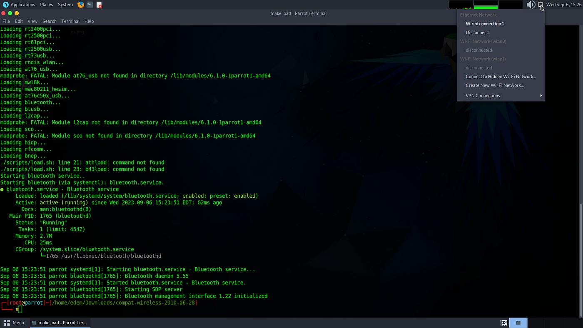The image size is (583, 328).
Task: Click the management interface 1.22 initialized line
Action: pyautogui.click(x=134, y=296)
